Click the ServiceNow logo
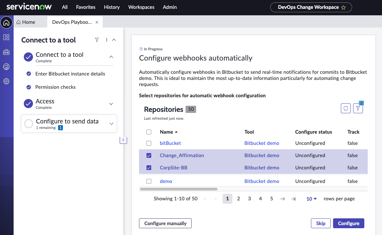This screenshot has width=382, height=235. pyautogui.click(x=29, y=7)
